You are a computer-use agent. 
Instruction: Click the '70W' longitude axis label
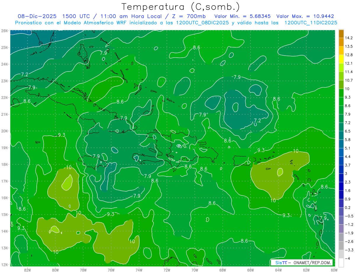click(x=195, y=270)
